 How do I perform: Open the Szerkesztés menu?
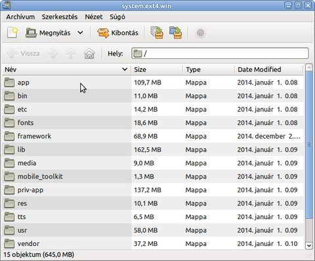pyautogui.click(x=60, y=17)
